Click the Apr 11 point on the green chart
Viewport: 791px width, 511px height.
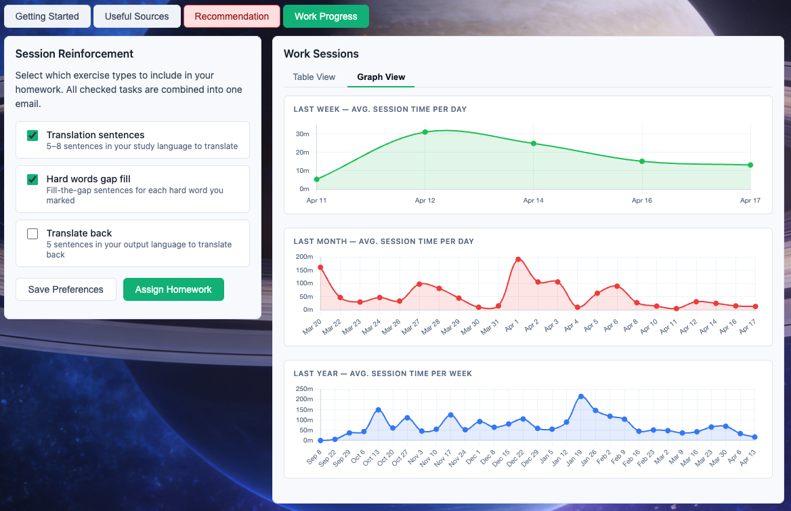316,180
